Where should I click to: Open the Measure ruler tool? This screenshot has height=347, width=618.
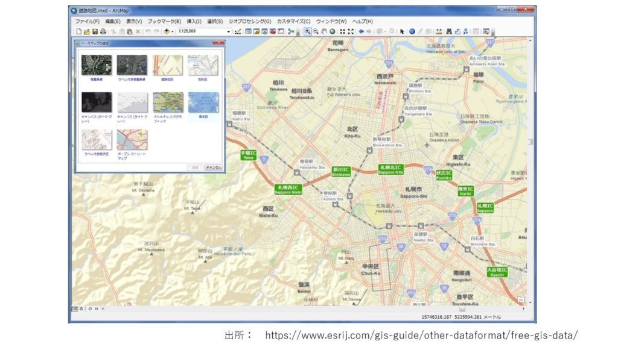click(x=439, y=31)
